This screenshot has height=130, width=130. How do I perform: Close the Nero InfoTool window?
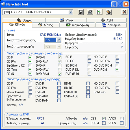[126, 4]
